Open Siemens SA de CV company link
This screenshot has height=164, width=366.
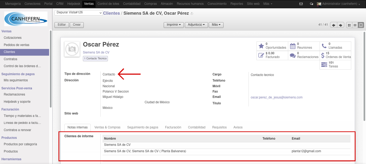pyautogui.click(x=96, y=52)
